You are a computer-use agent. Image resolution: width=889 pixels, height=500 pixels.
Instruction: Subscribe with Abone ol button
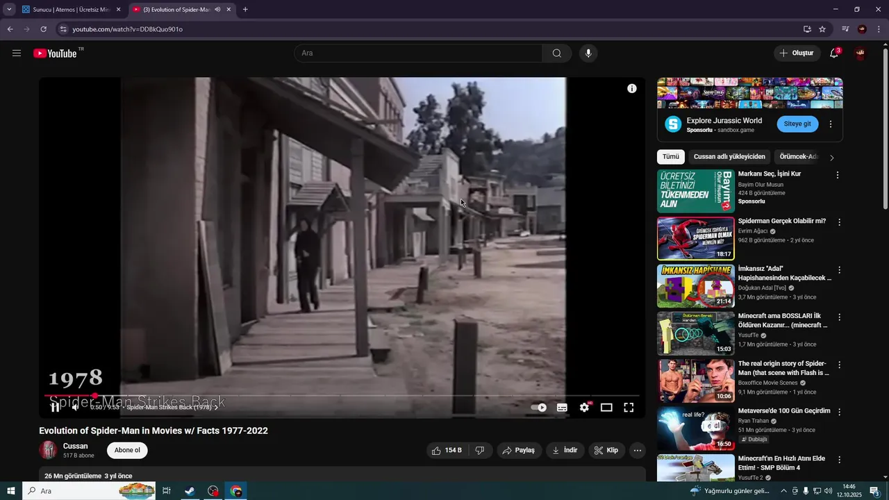[x=127, y=451]
